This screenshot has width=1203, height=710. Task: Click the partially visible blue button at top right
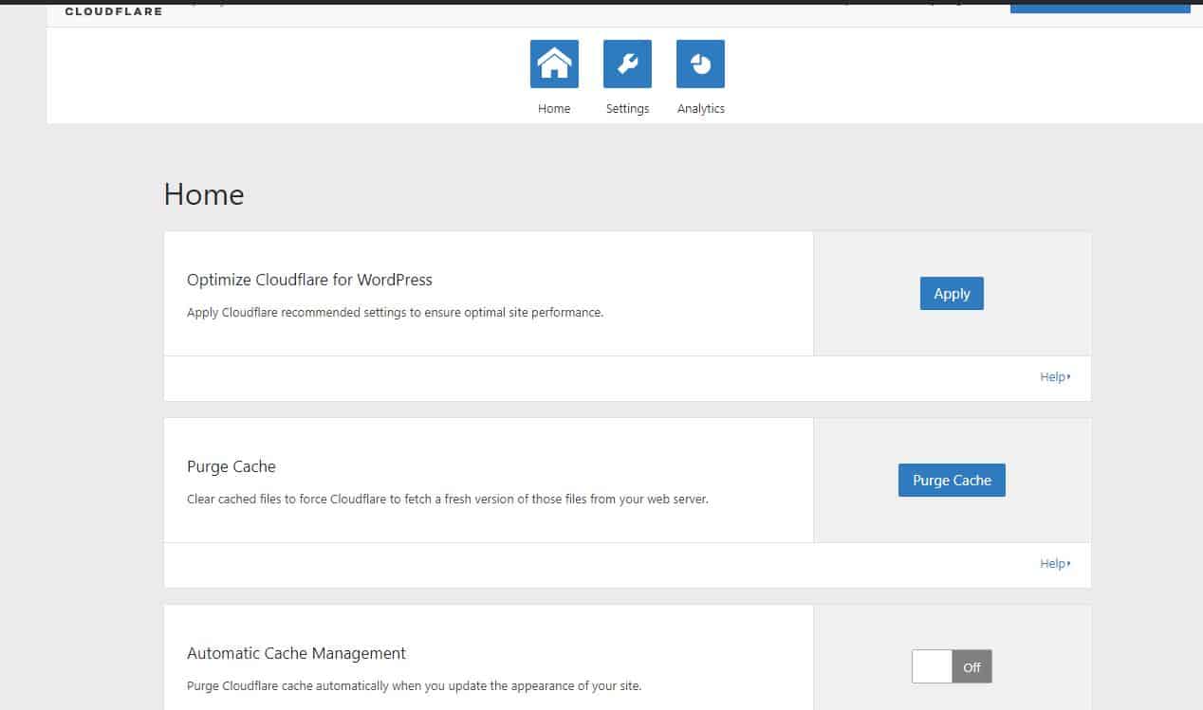pyautogui.click(x=1100, y=9)
